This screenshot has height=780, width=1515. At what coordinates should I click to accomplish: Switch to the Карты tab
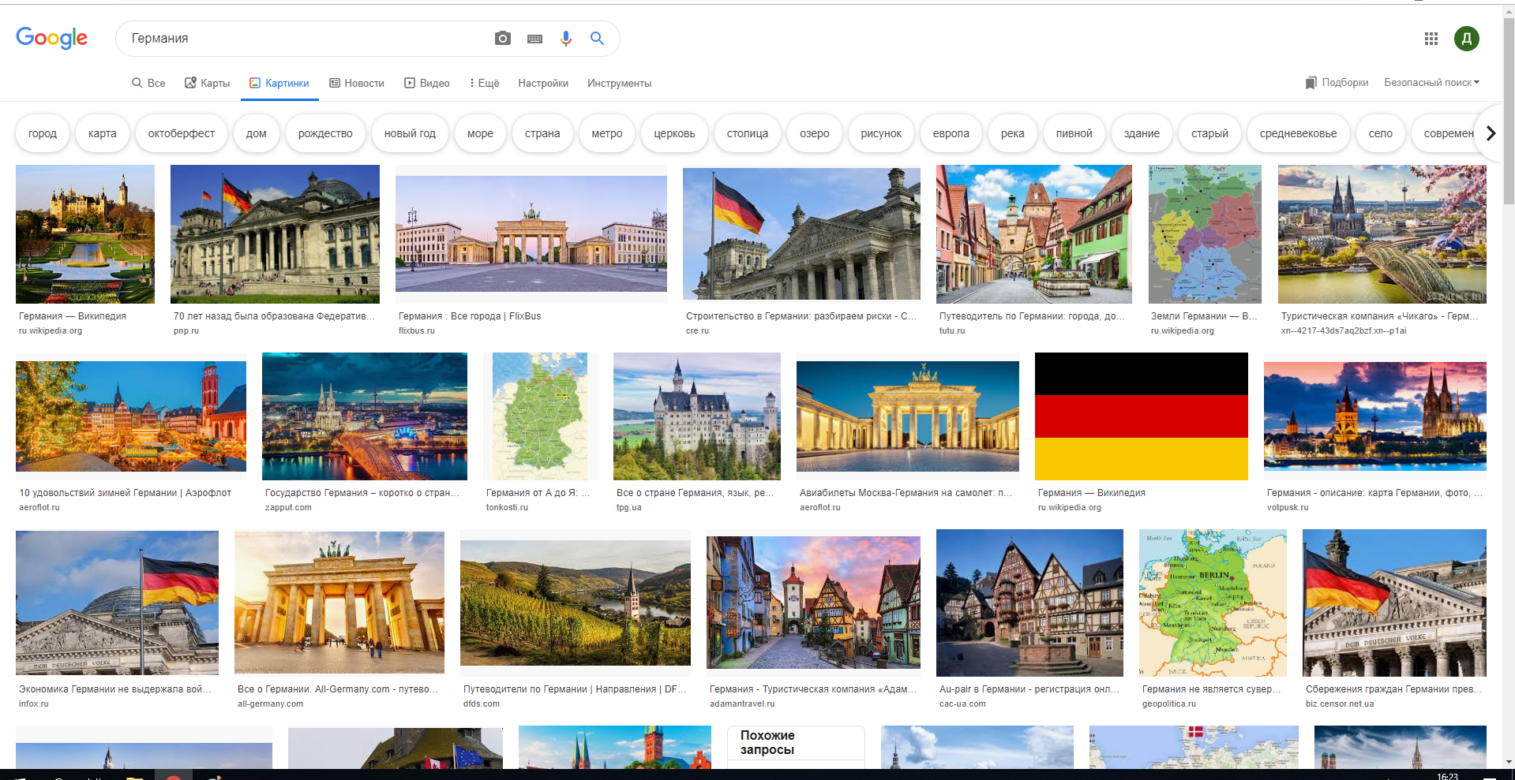click(x=207, y=83)
